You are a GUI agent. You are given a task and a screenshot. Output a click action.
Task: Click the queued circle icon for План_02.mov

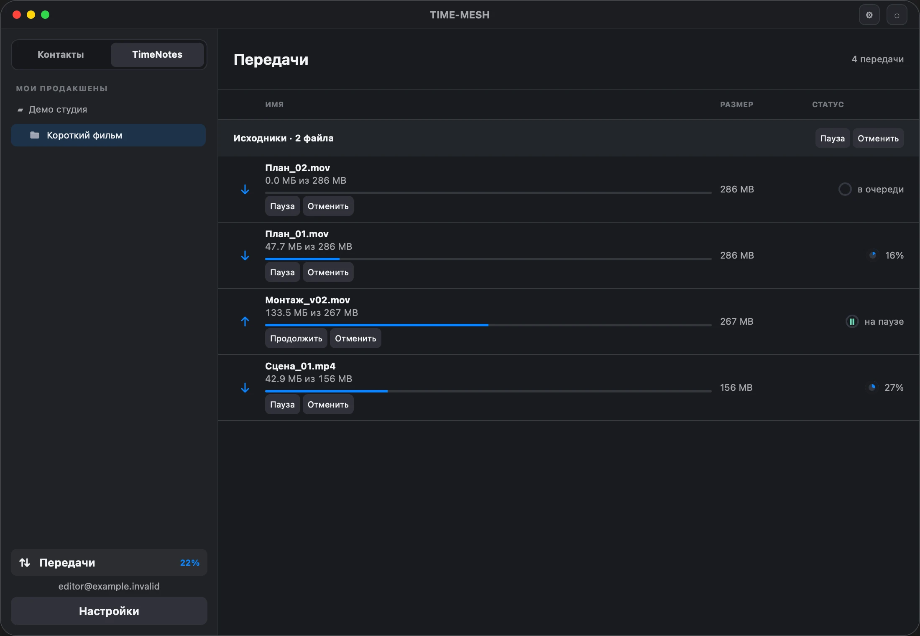pyautogui.click(x=845, y=189)
